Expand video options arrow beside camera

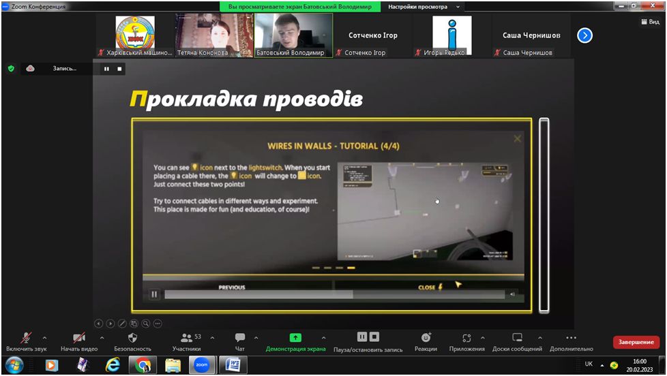pyautogui.click(x=102, y=338)
